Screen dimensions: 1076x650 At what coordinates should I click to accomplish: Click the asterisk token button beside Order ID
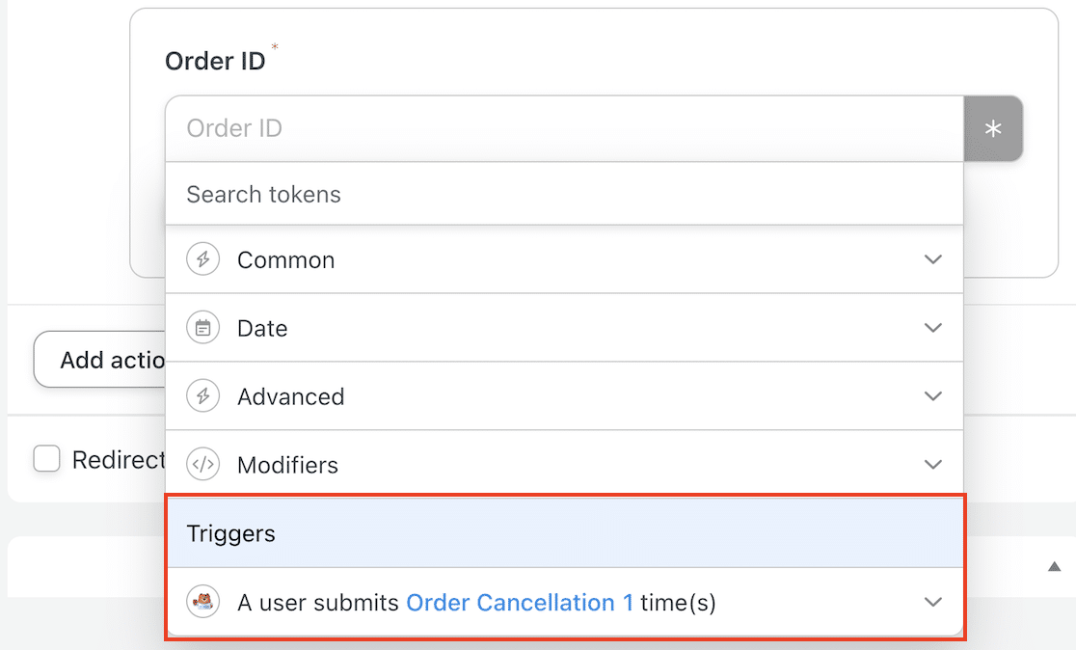(x=993, y=128)
